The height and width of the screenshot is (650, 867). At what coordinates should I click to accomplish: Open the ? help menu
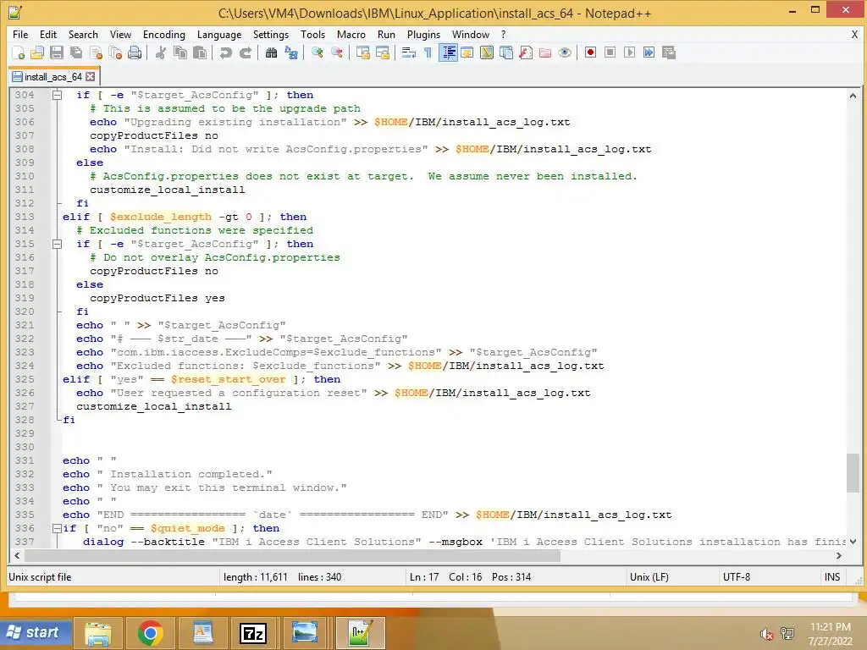[503, 34]
